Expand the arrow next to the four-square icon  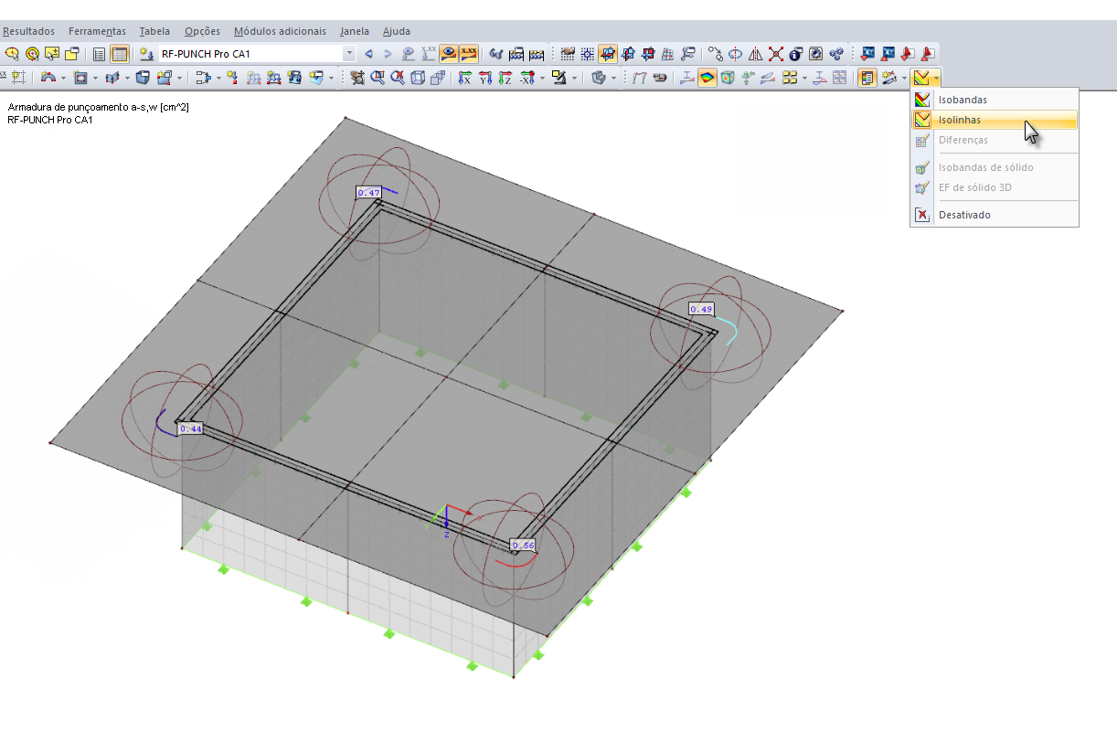coord(804,78)
